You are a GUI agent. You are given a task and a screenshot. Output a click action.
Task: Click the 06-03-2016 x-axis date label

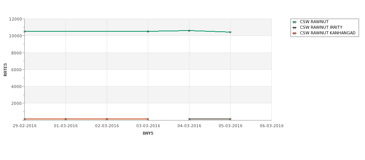(272, 126)
